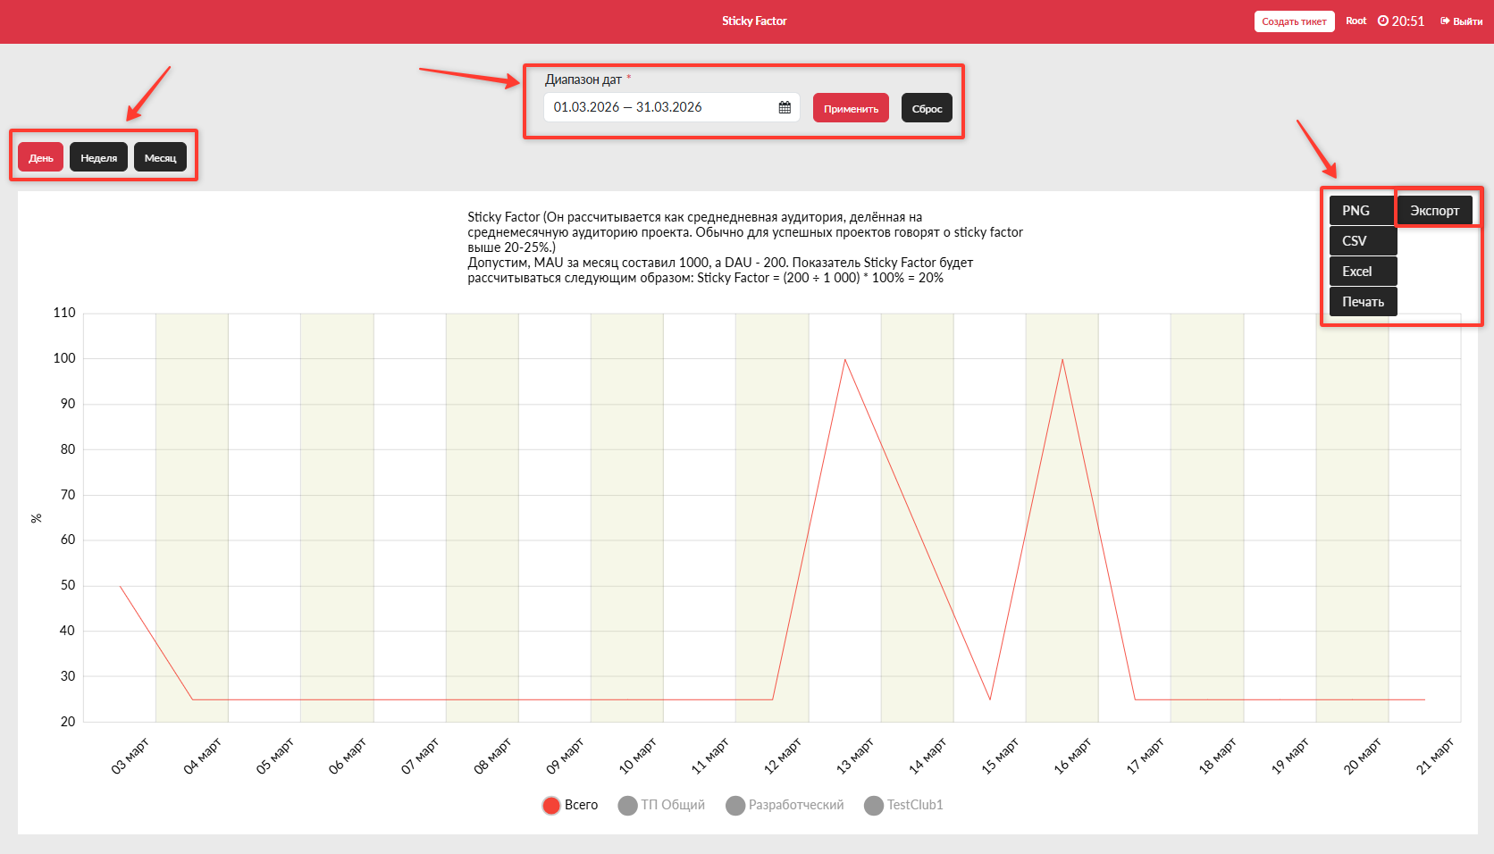Click the 20:51 session time text

coord(1408,21)
